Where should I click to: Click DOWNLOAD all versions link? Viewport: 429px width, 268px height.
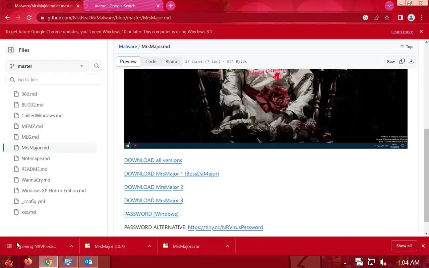tap(153, 160)
